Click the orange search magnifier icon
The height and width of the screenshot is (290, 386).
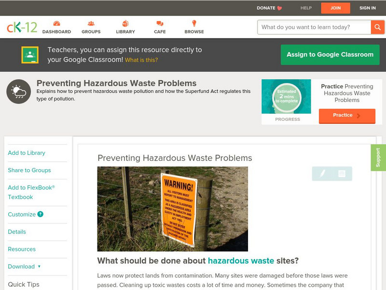point(377,27)
